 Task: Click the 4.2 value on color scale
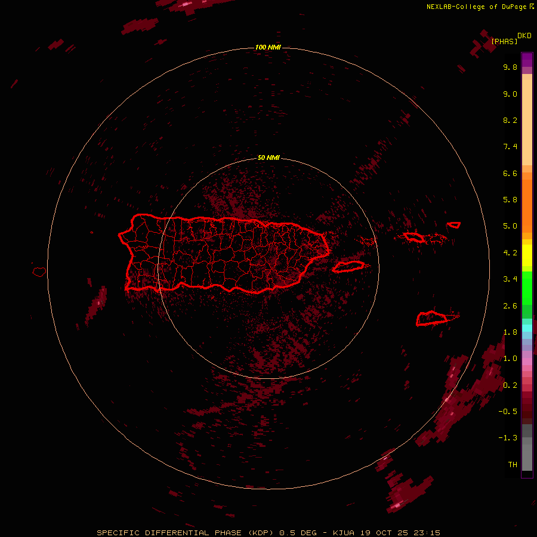510,253
